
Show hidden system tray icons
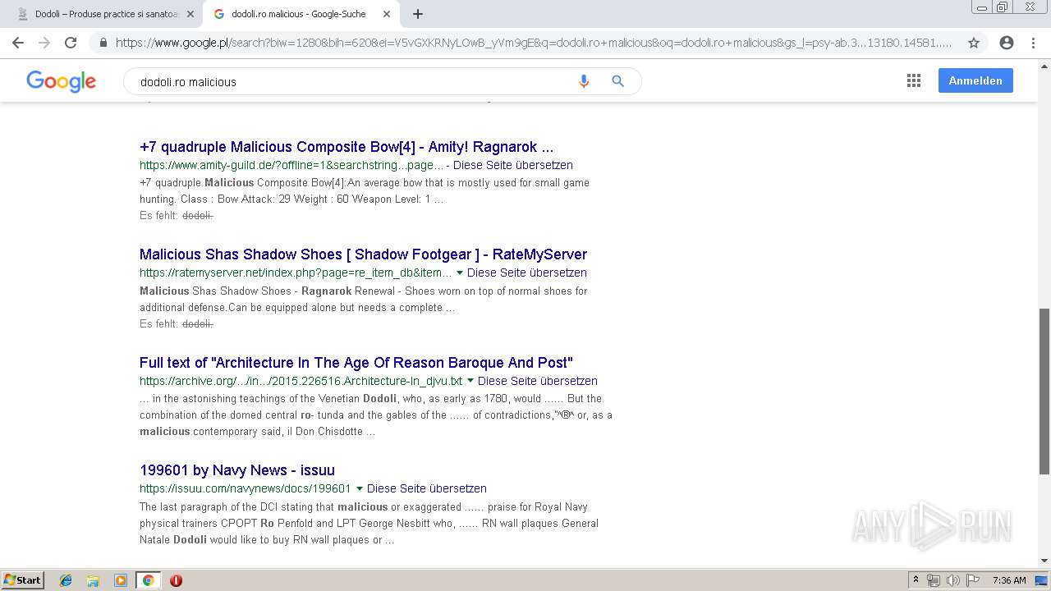pos(916,580)
